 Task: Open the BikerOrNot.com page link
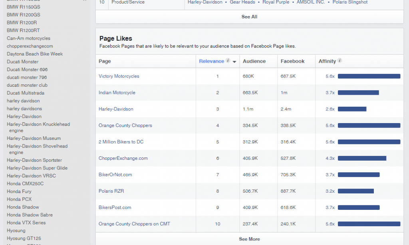(115, 175)
